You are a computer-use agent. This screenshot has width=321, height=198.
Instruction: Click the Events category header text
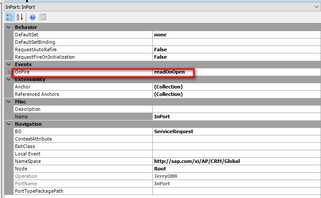point(23,64)
